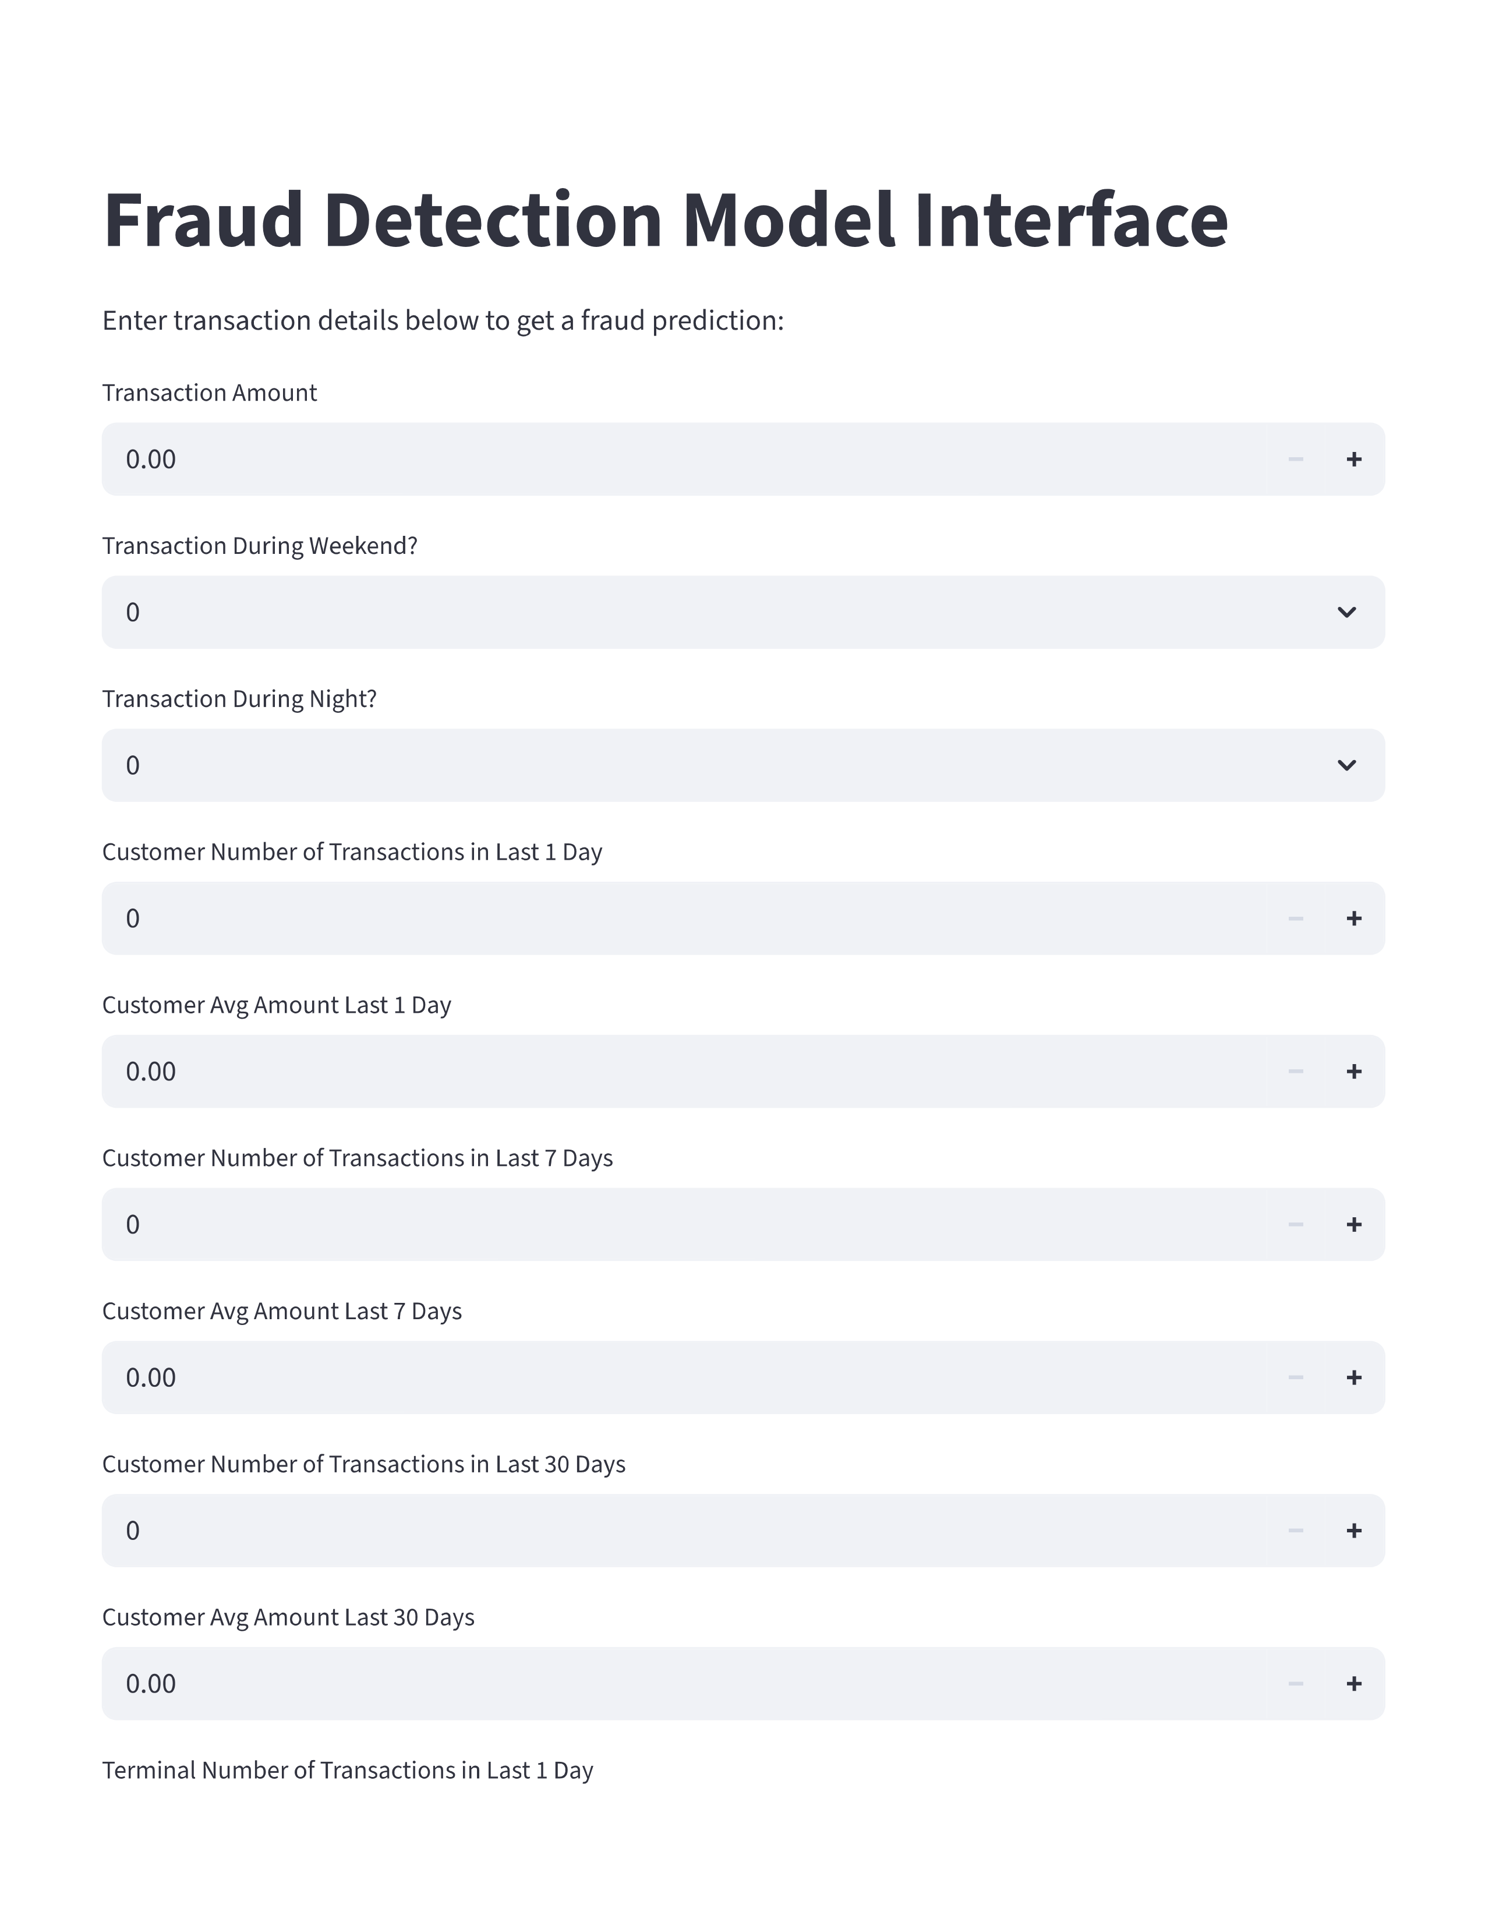
Task: Increment Customer Transactions Last 1 Day
Action: 1354,918
